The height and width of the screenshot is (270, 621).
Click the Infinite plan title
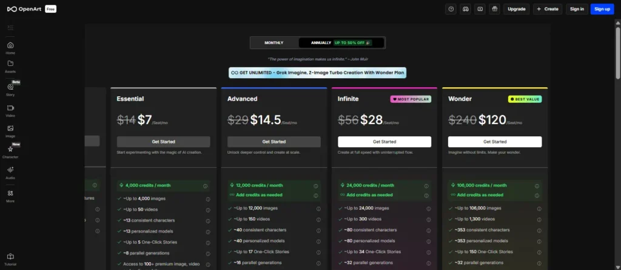click(348, 99)
